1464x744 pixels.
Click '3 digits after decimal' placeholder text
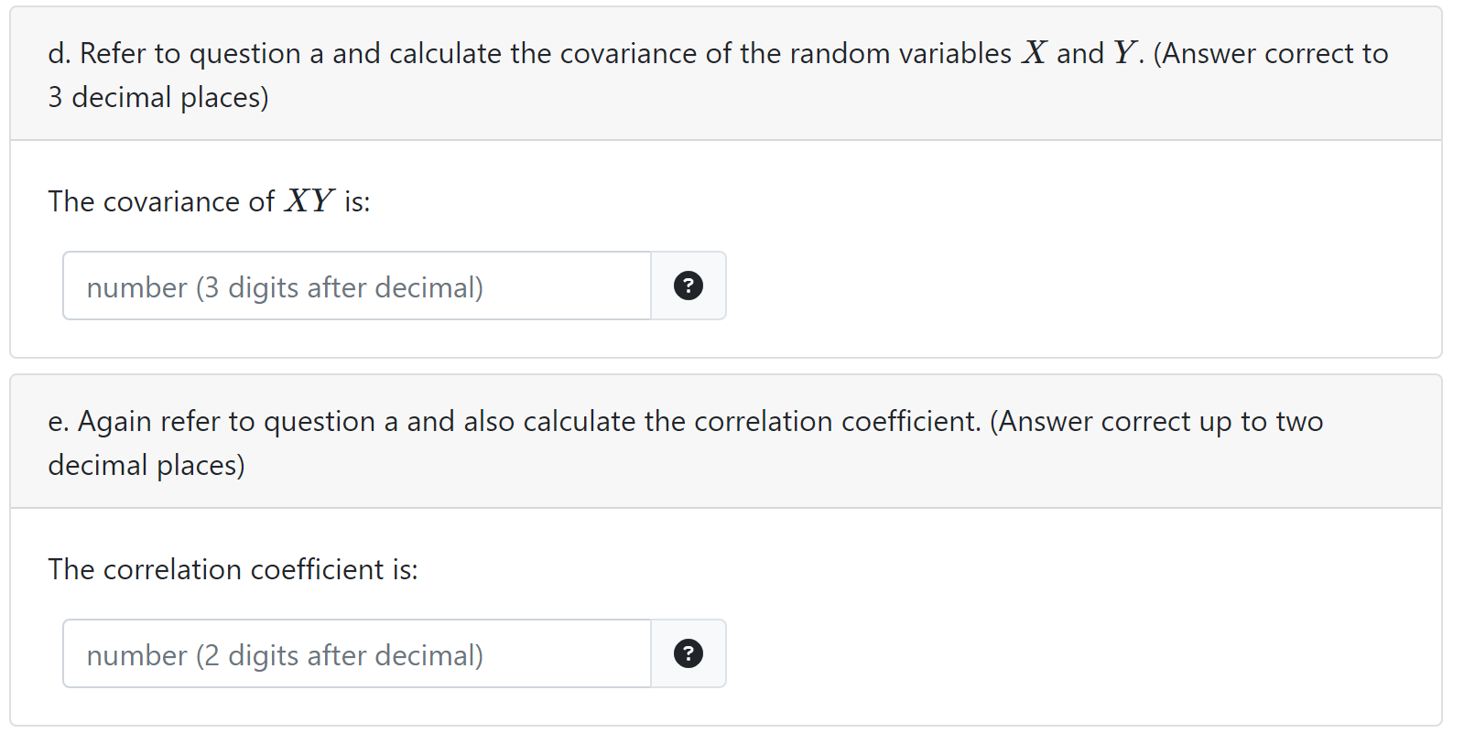point(339,287)
